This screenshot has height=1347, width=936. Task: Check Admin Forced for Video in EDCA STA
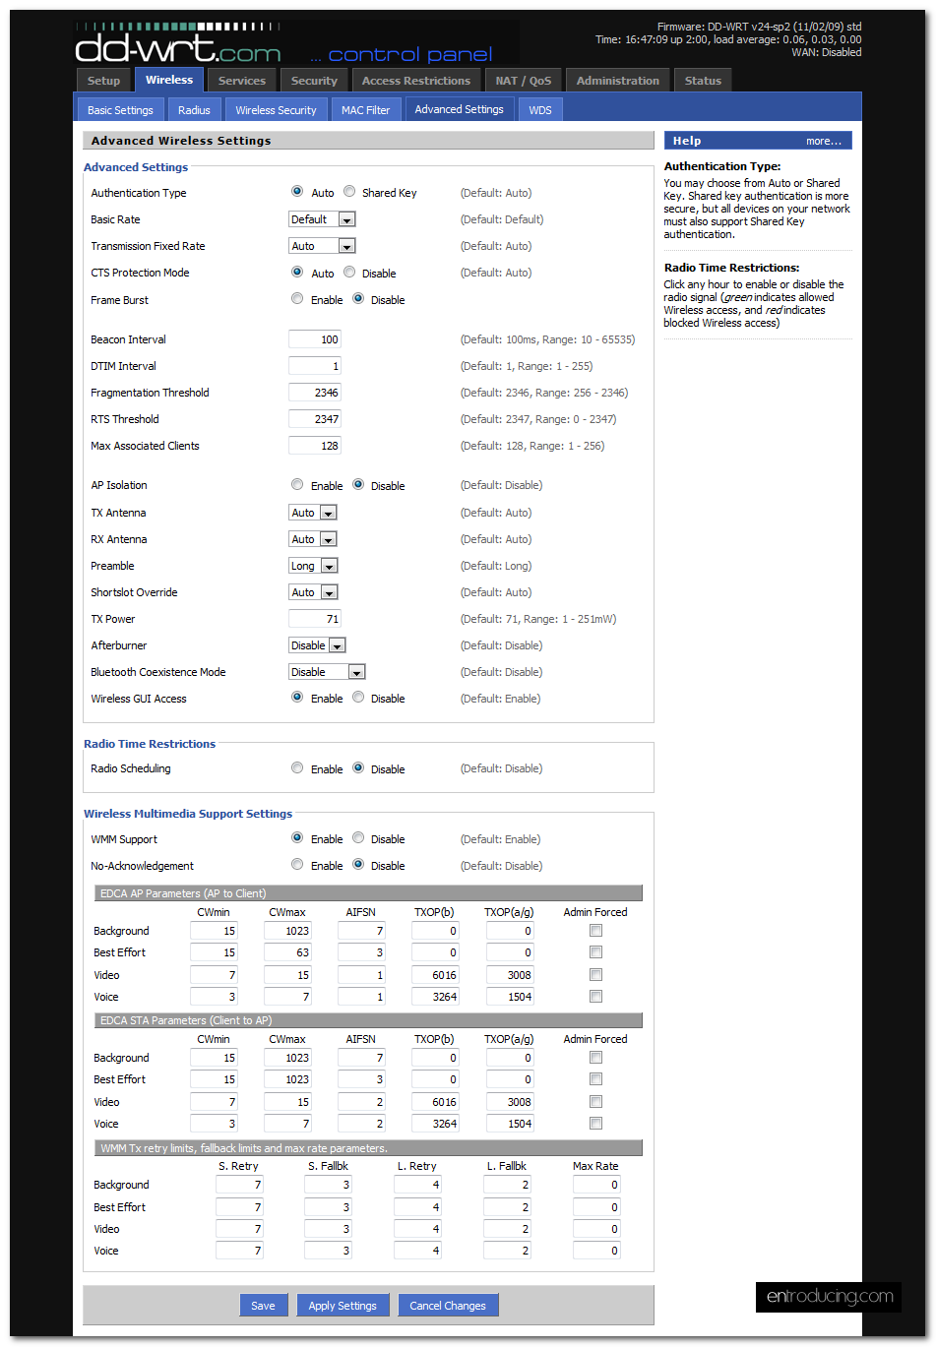[595, 1101]
